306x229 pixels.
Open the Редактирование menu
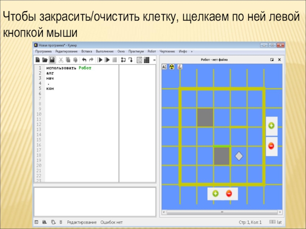point(66,52)
